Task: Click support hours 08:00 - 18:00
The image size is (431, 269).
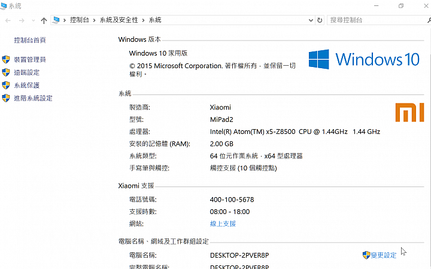Action: pos(230,212)
